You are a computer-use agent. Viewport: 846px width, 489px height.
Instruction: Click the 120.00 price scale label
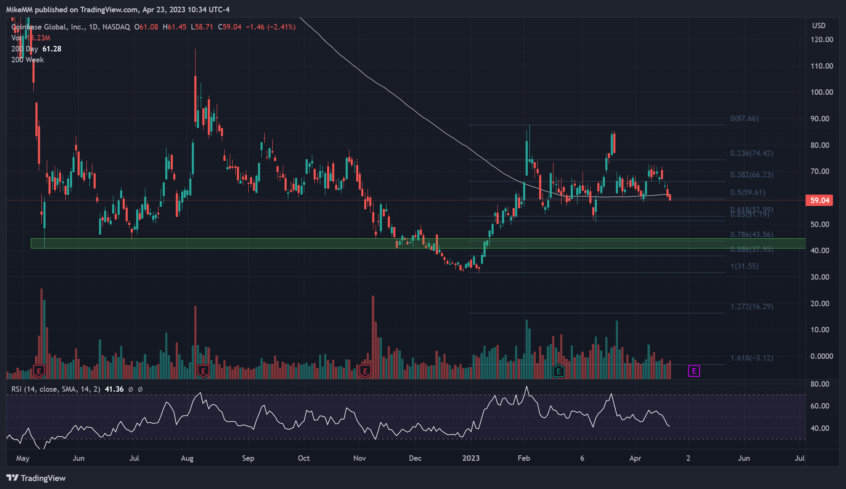click(x=822, y=40)
